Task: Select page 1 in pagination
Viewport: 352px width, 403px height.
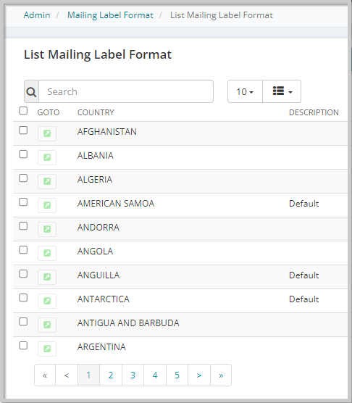Action: (x=88, y=375)
